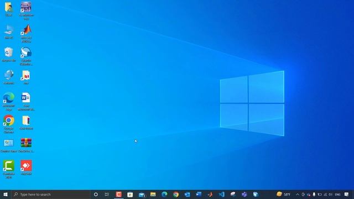
Task: Select the Microsoft Edge desktop shortcut
Action: point(9,102)
